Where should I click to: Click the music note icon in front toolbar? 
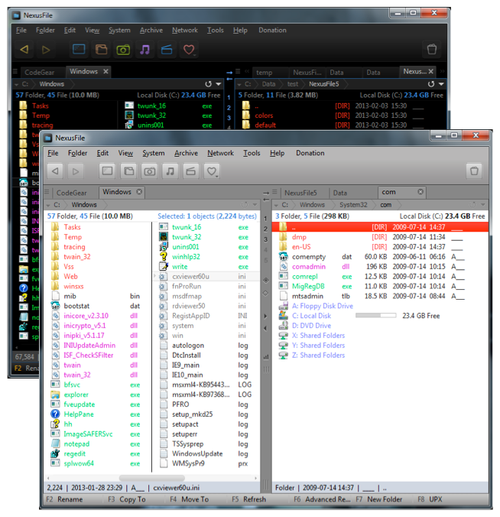[x=170, y=171]
